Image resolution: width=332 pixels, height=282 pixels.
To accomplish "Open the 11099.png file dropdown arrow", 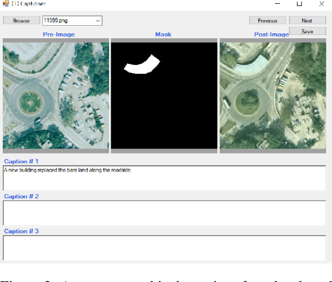I will (98, 21).
